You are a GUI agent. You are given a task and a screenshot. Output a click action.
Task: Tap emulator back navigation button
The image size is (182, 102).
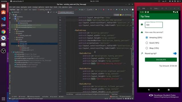148,90
